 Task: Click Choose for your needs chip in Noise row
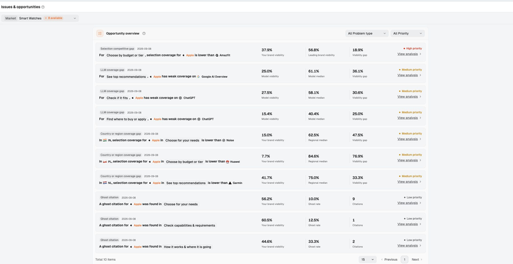tap(182, 140)
